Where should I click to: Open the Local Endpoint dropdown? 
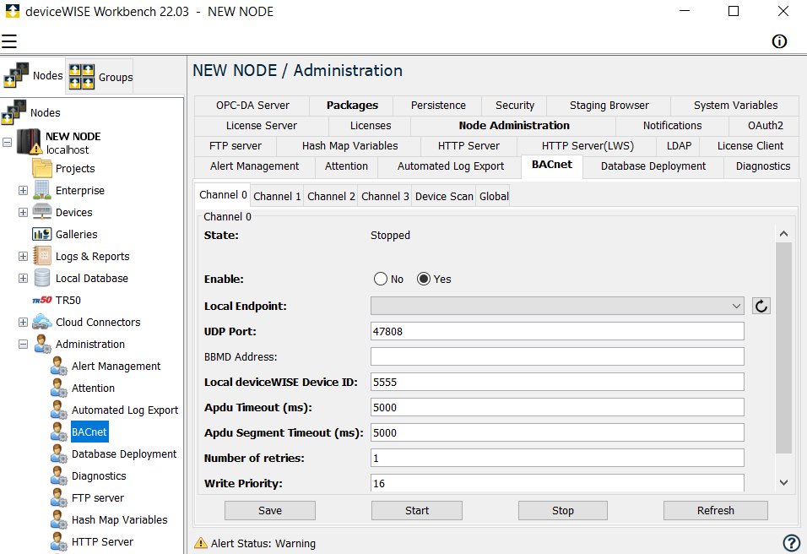pyautogui.click(x=557, y=306)
